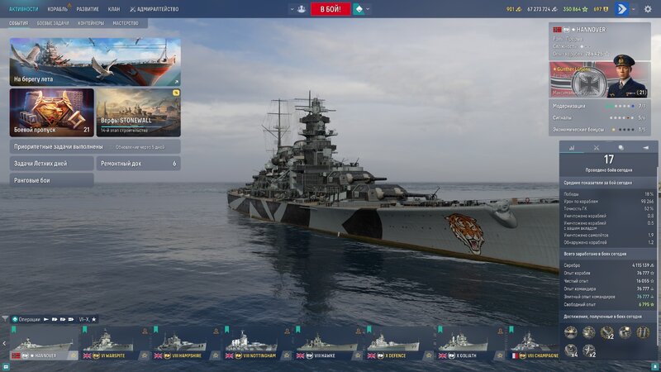This screenshot has height=372, width=661.
Task: Toggle favorite star on X GOLIATH card
Action: click(x=500, y=355)
